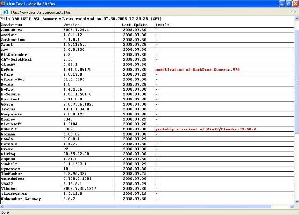Click horizontal scrollbar right arrow
The image size is (299, 215).
click(x=292, y=207)
